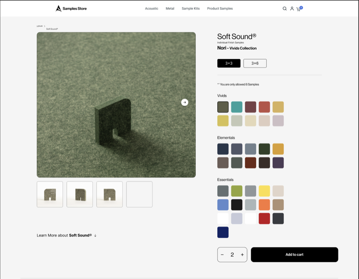Advance to next product image arrow
This screenshot has height=279, width=359.
tap(184, 103)
